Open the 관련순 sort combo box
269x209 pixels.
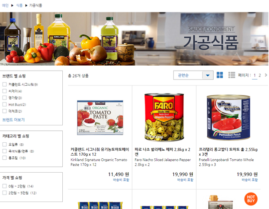tap(193, 75)
